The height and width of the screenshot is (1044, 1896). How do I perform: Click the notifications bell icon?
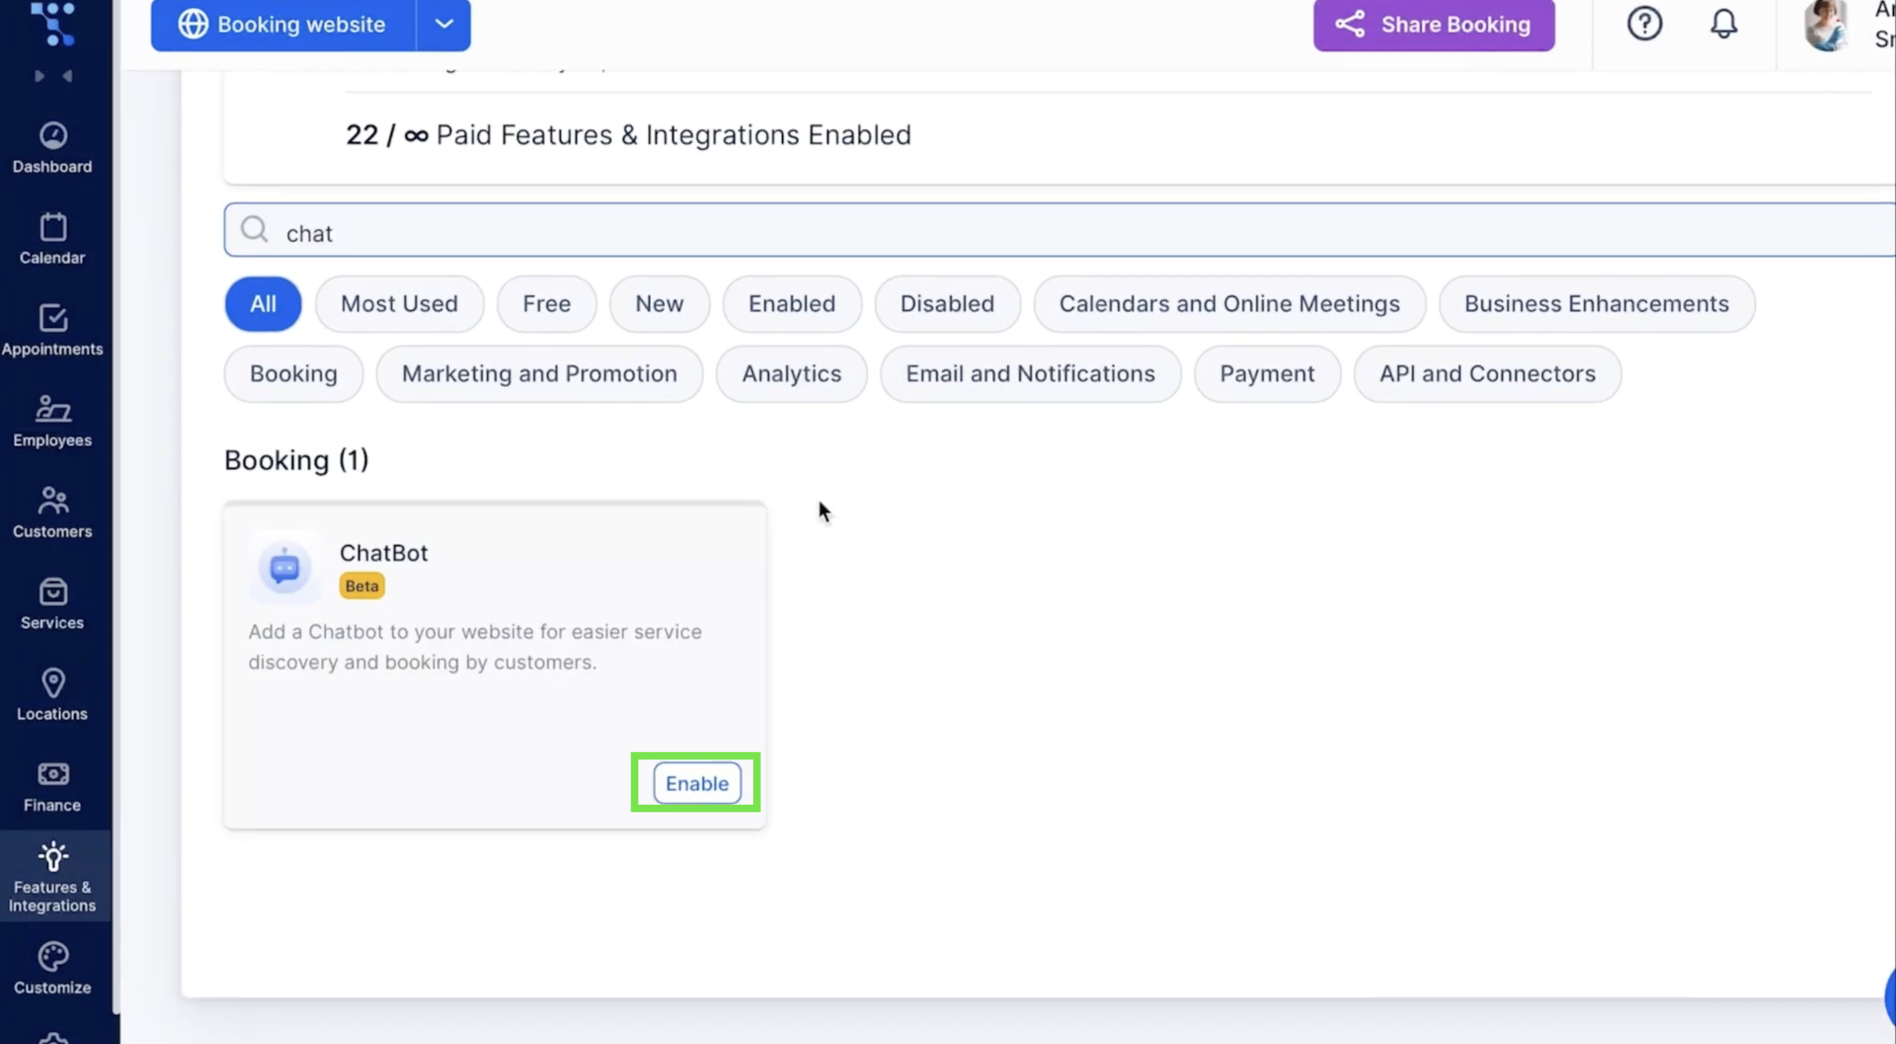click(x=1724, y=23)
